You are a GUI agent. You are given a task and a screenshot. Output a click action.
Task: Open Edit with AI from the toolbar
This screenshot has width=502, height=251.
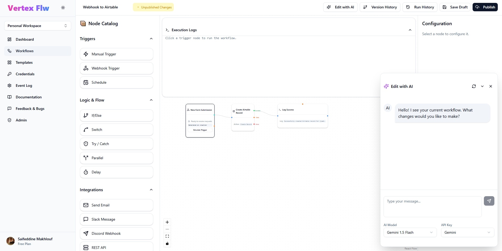[340, 7]
